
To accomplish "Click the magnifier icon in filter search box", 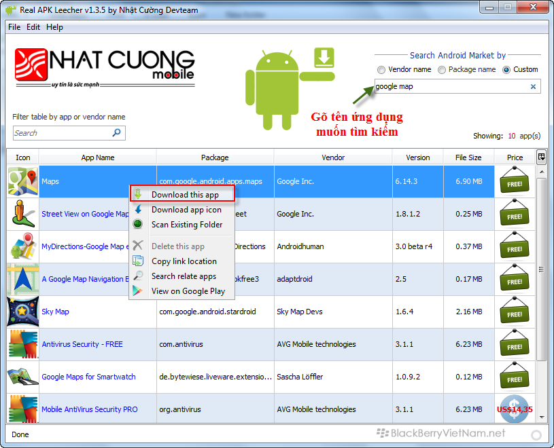I will tap(117, 132).
